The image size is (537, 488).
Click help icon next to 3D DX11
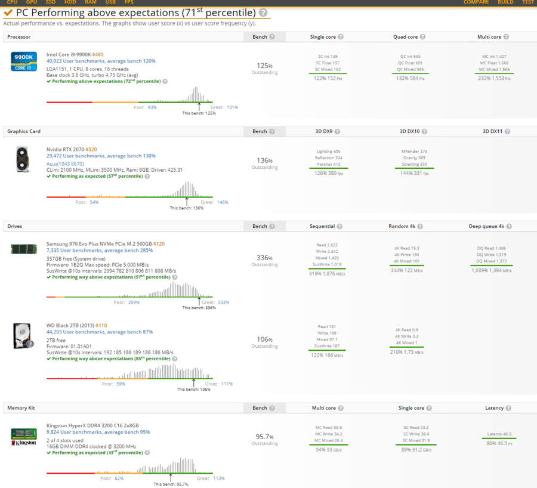click(x=507, y=131)
